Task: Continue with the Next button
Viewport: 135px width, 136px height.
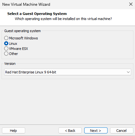Action: (96, 131)
